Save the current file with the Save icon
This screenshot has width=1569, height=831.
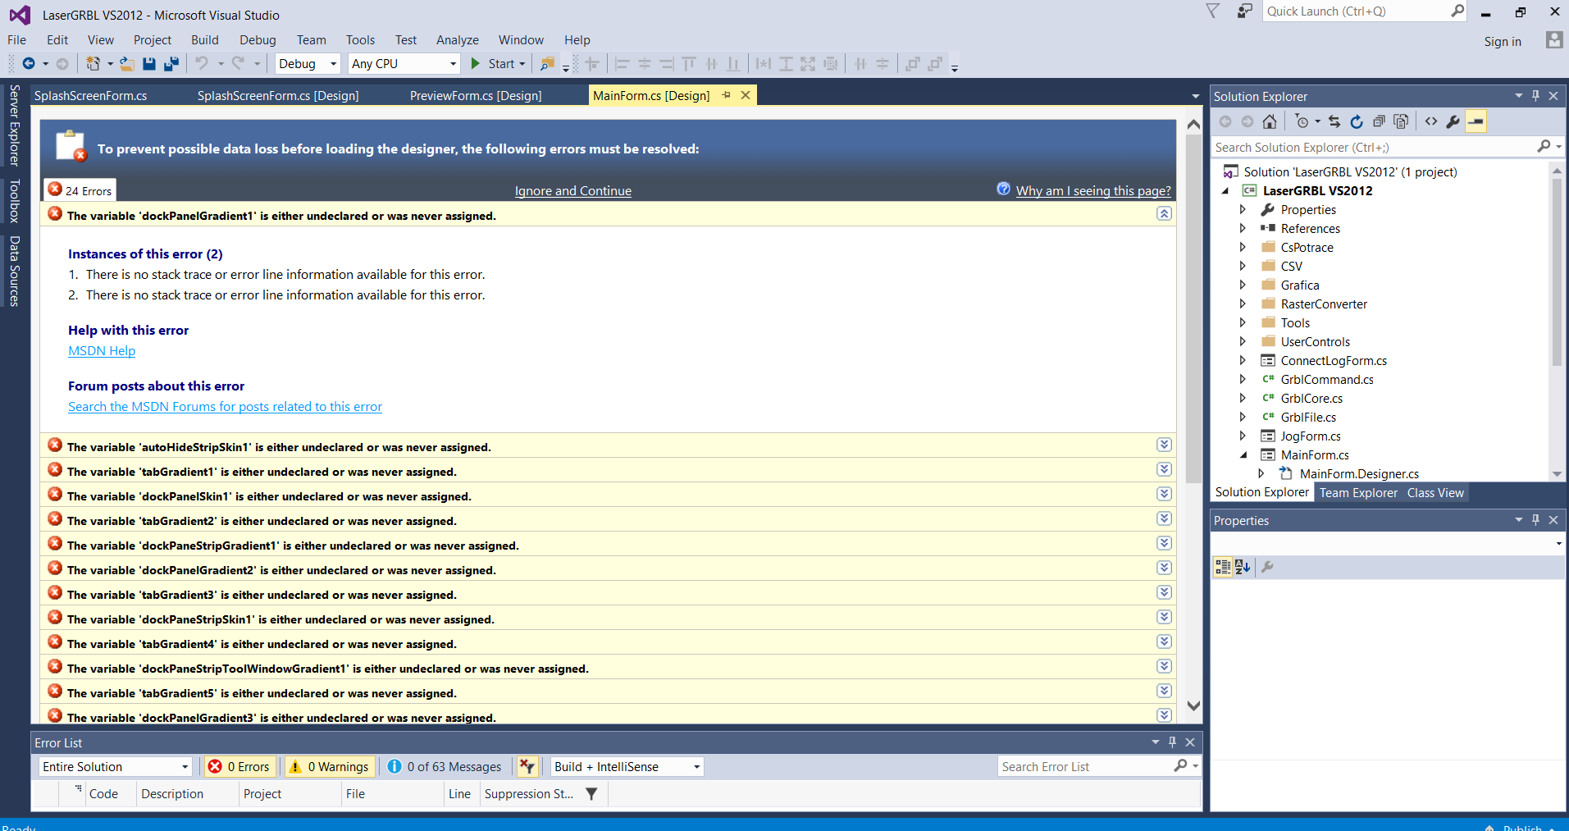(149, 64)
